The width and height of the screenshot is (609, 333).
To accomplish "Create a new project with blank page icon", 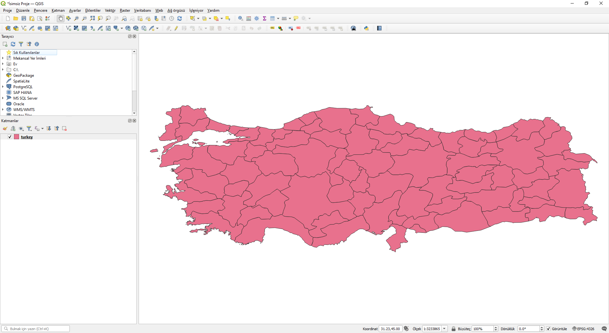I will tap(8, 18).
